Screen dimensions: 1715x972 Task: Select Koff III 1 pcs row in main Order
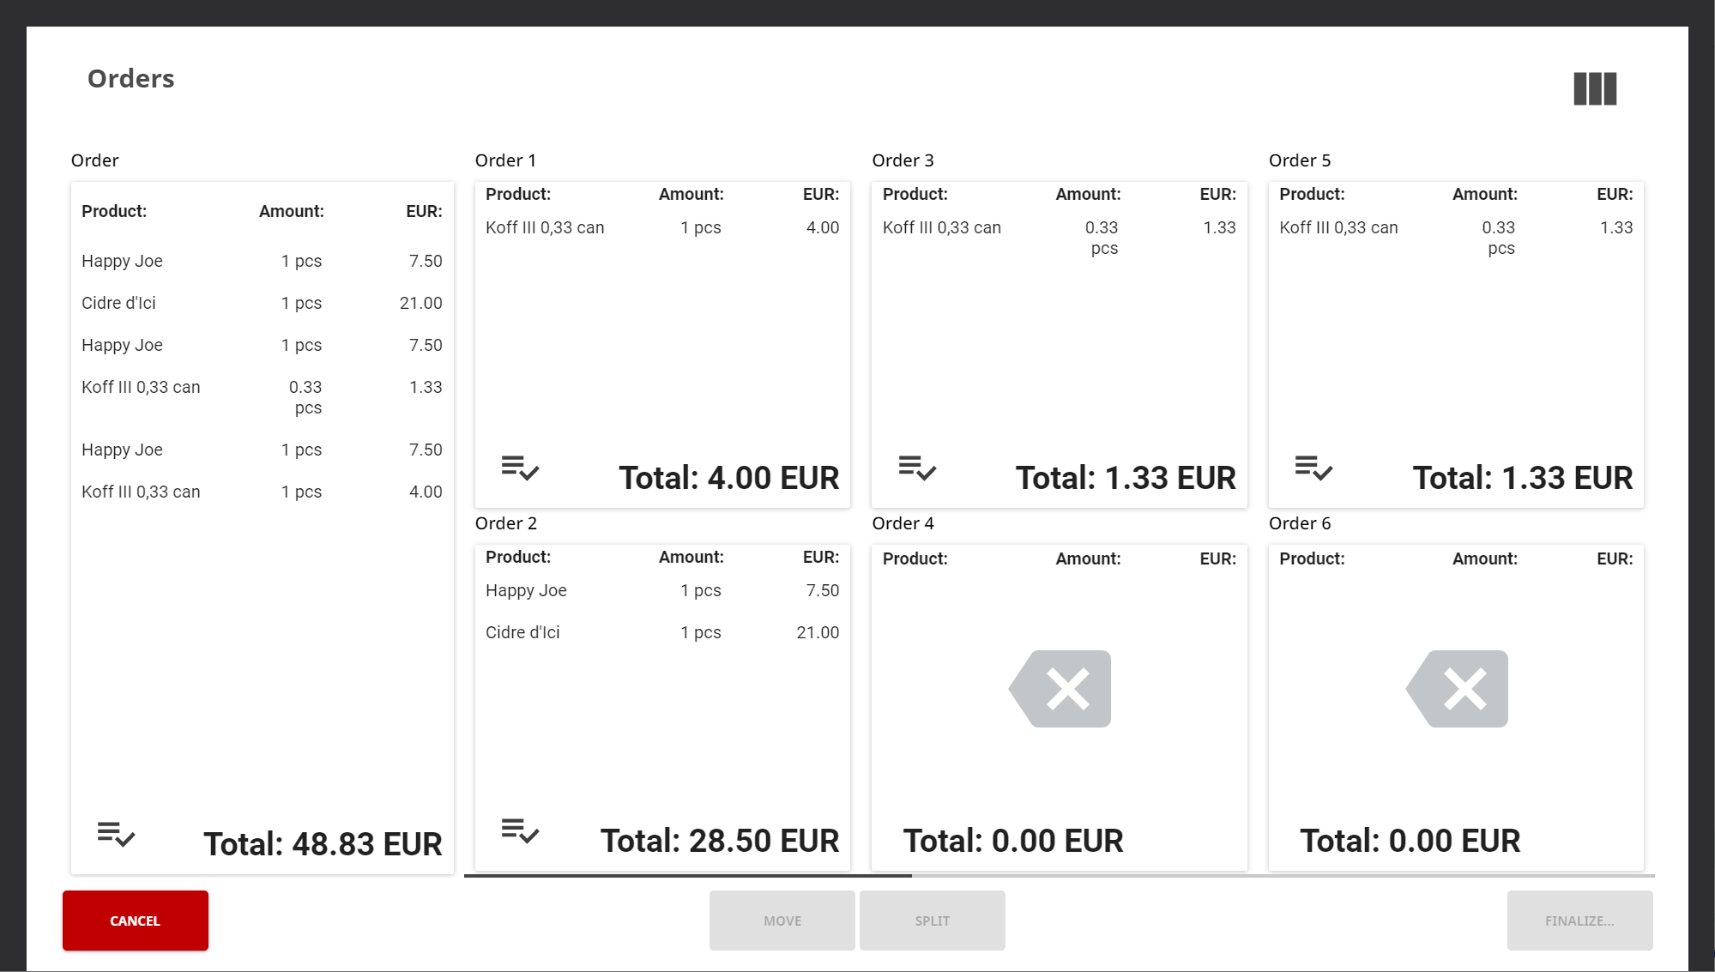pos(262,492)
